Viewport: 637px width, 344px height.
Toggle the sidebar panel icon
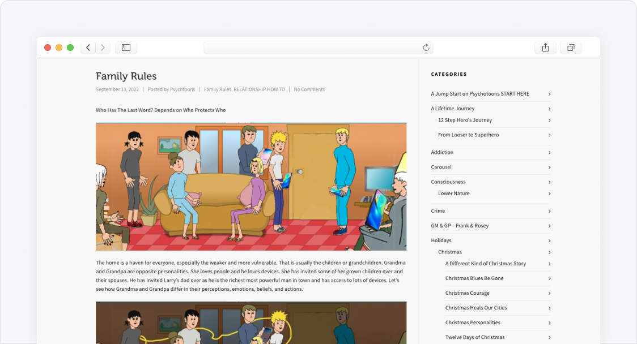[x=126, y=48]
